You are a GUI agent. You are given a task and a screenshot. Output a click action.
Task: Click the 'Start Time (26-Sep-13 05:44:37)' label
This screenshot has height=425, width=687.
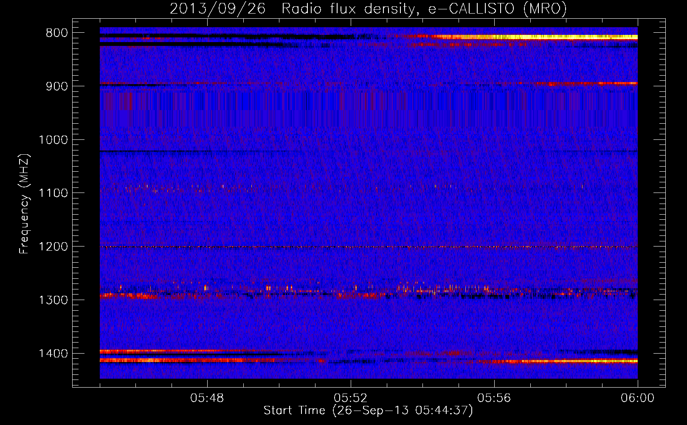coord(368,411)
